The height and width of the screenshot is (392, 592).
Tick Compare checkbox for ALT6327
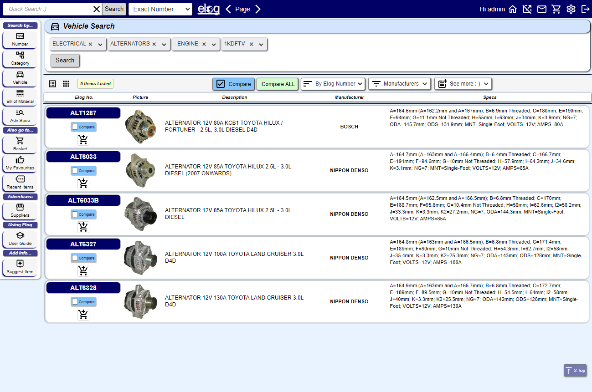(75, 258)
